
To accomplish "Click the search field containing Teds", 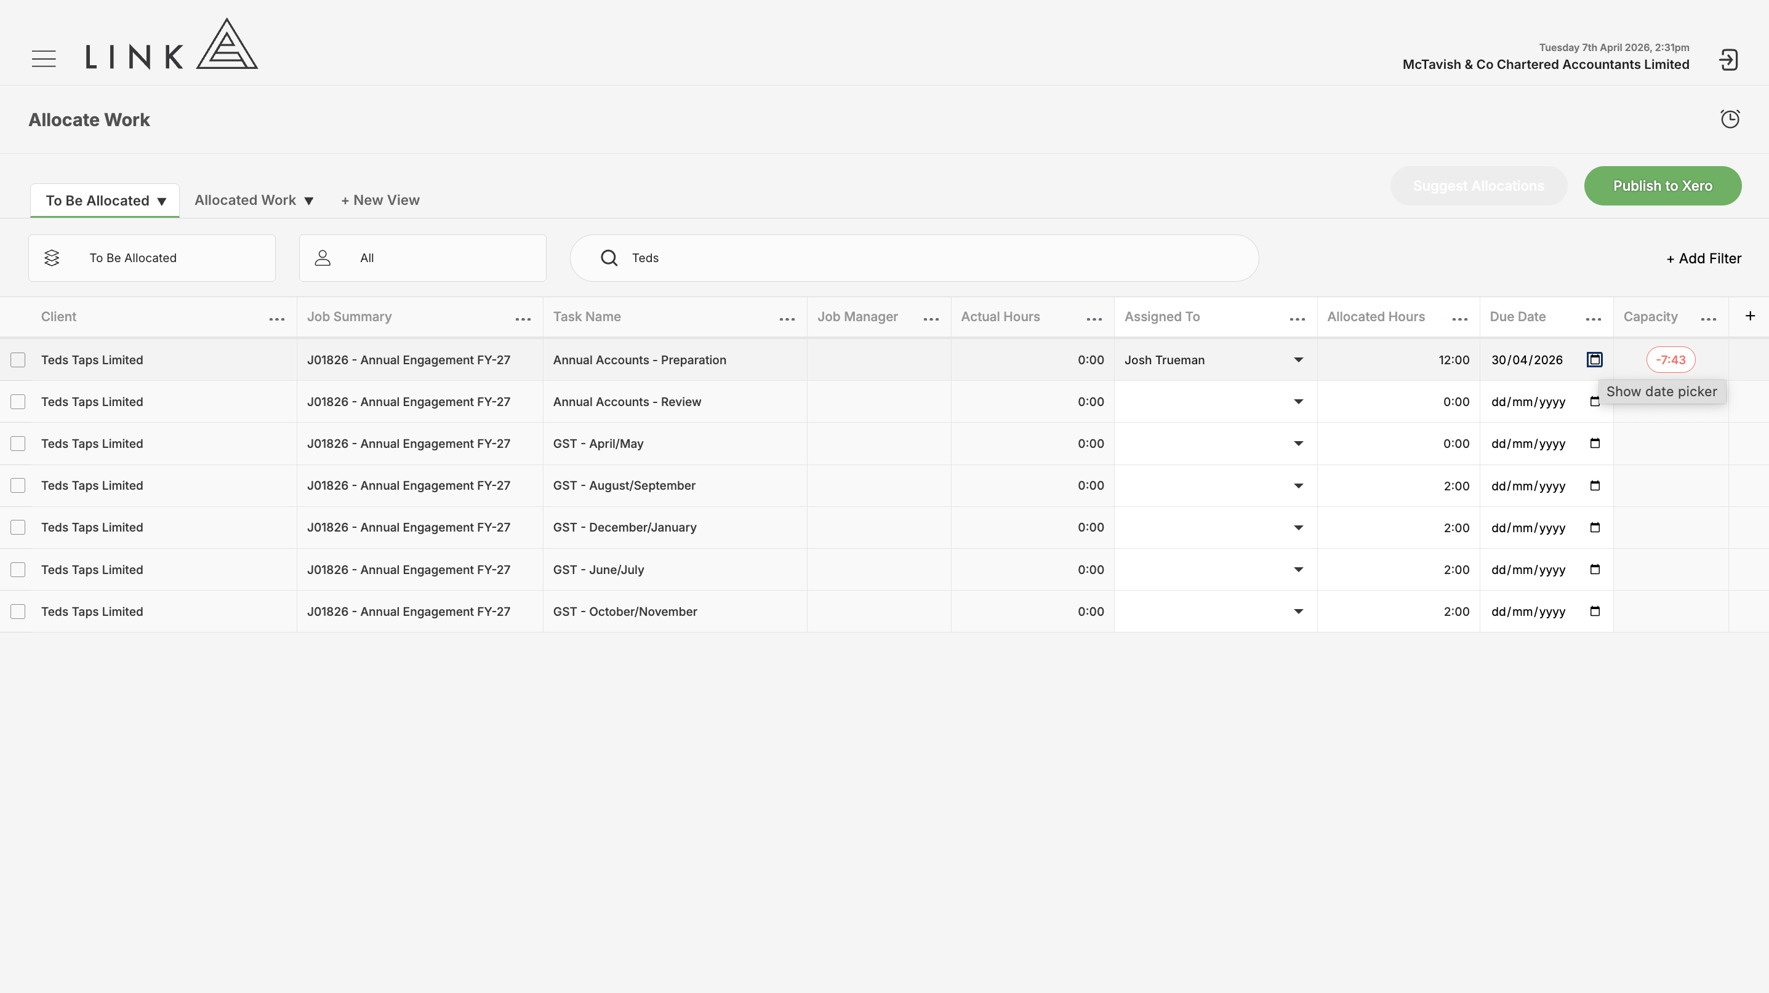I will (914, 258).
